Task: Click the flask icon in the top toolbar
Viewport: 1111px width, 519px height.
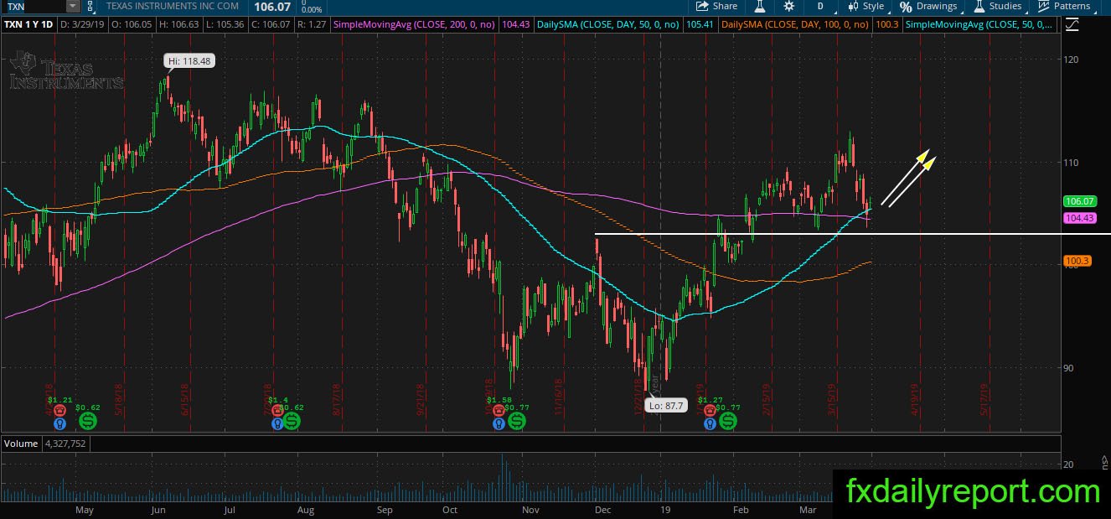Action: [759, 6]
